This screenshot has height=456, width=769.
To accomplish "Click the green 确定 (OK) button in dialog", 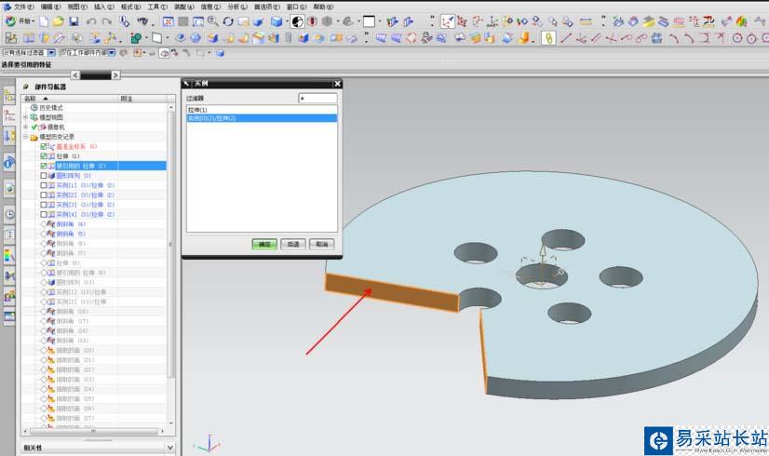I will (264, 244).
